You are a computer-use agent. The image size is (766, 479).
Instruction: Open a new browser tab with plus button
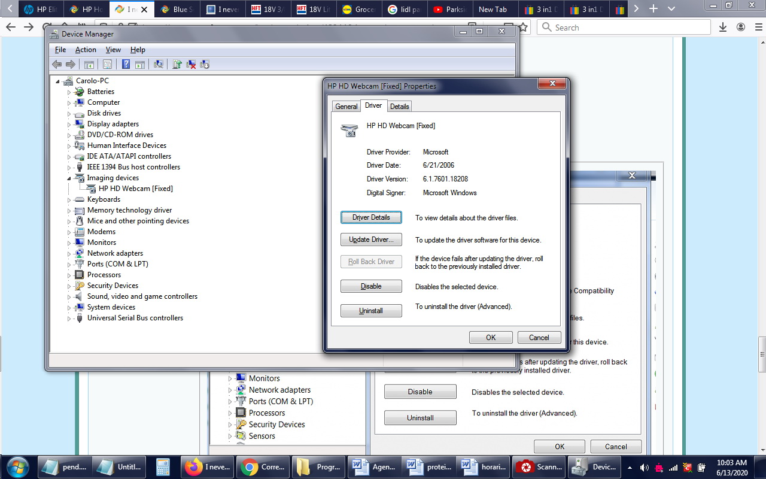653,9
